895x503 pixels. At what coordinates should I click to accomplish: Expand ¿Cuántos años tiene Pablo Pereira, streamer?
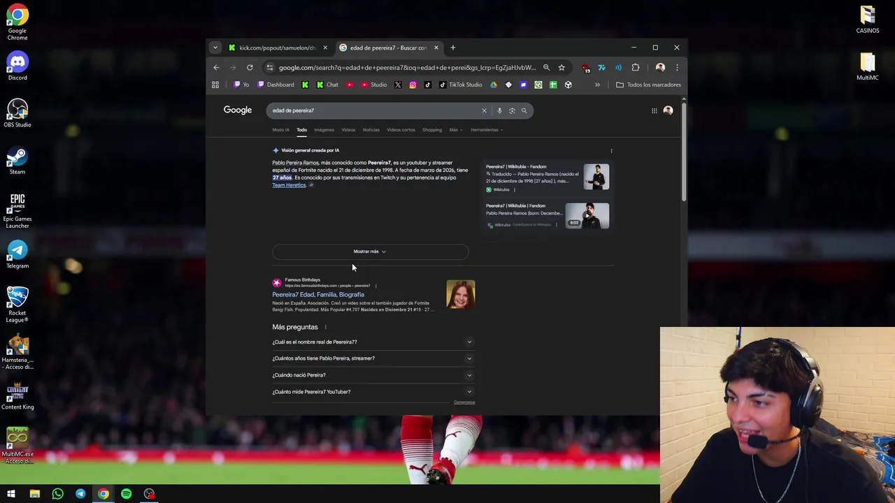(x=373, y=358)
